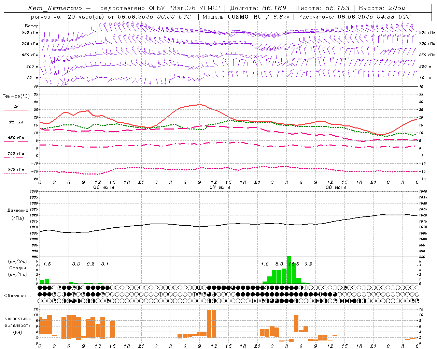Image resolution: width=437 pixels, height=349 pixels.
Task: Click the pink dash-dot line under 700 гПа legend
Action: 15,157
